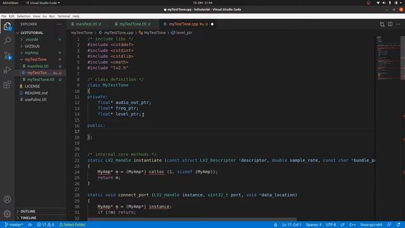
Task: Click the unsaved dot on myTestTone.cpp tab
Action: 212,24
